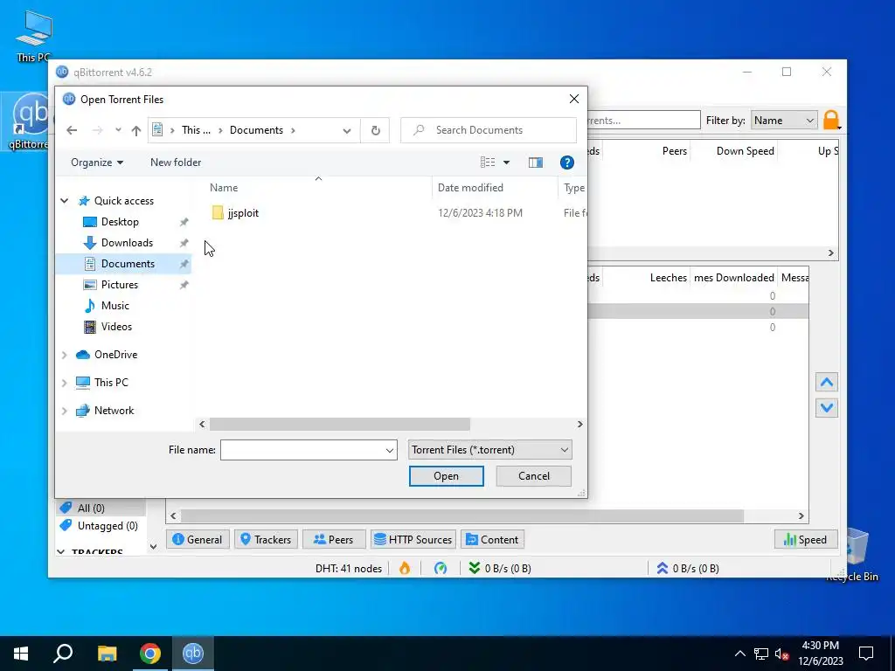Click the DHT: 41 nodes status
The image size is (895, 671).
[x=348, y=569]
